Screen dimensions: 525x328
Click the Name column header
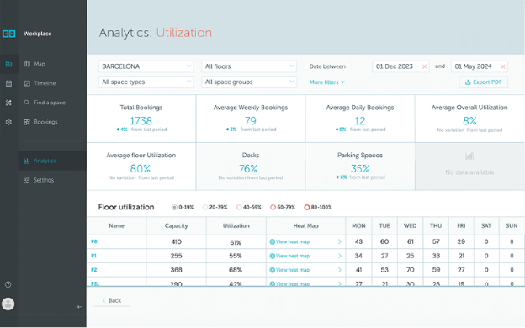coord(116,226)
